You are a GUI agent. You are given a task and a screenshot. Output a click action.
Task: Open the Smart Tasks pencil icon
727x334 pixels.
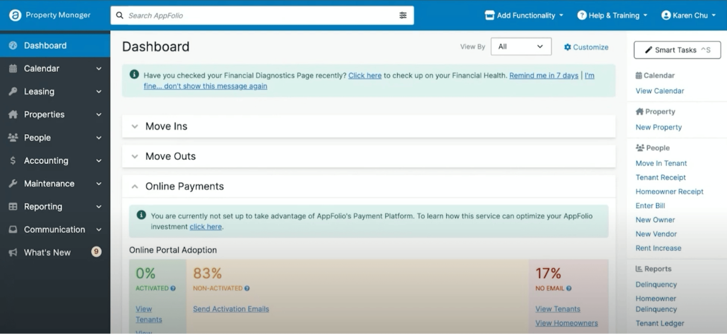[648, 50]
